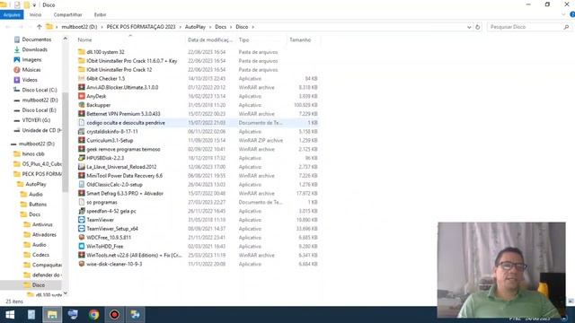Open the address bar history dropdown

click(469, 27)
